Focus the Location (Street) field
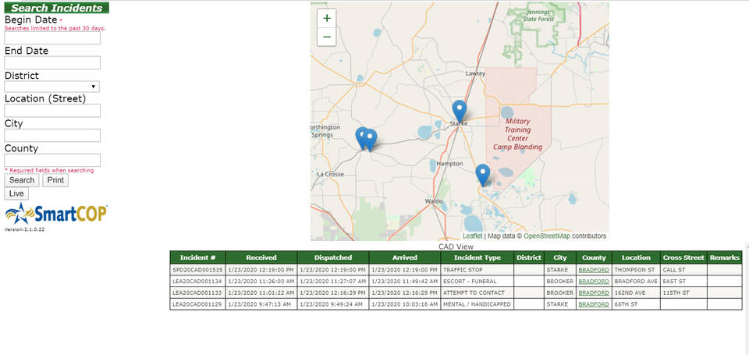The height and width of the screenshot is (355, 749). 52,111
